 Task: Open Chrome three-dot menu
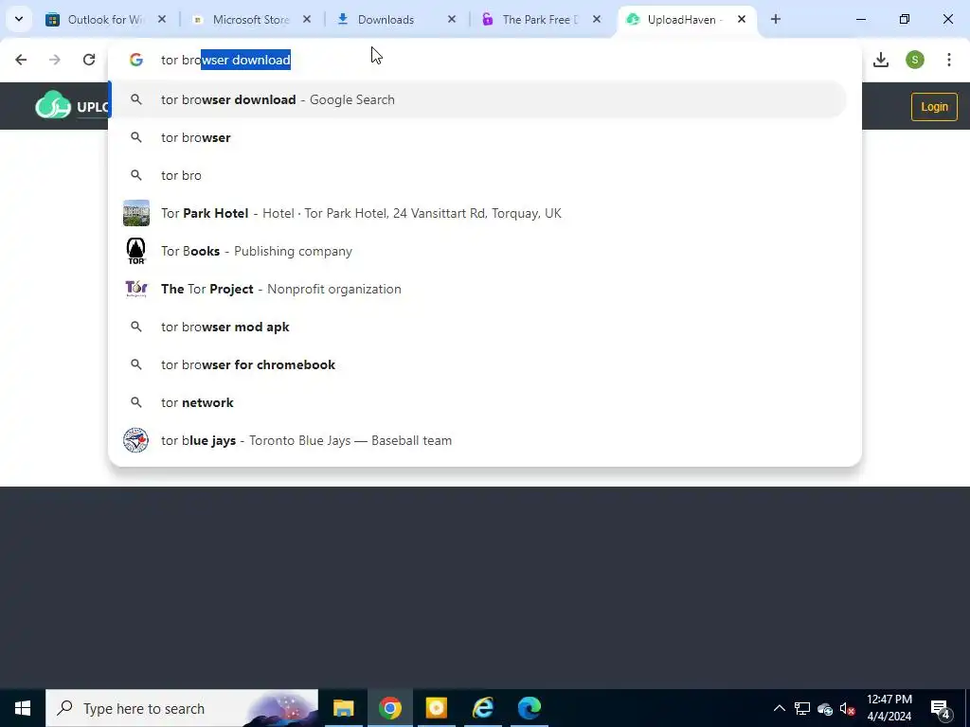pyautogui.click(x=949, y=60)
